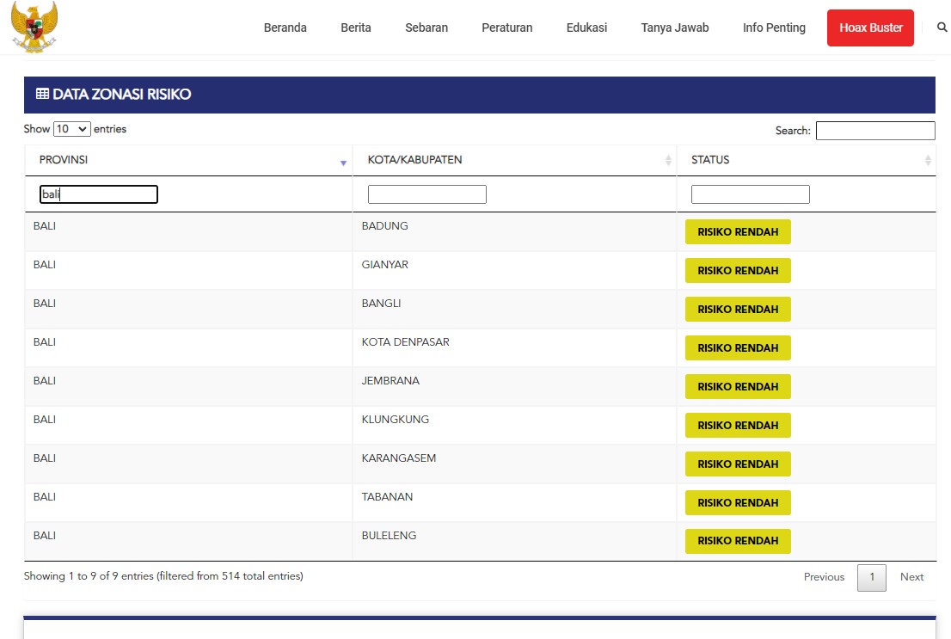Screen dimensions: 951x639
Task: Select page 1 in pagination
Action: (871, 577)
